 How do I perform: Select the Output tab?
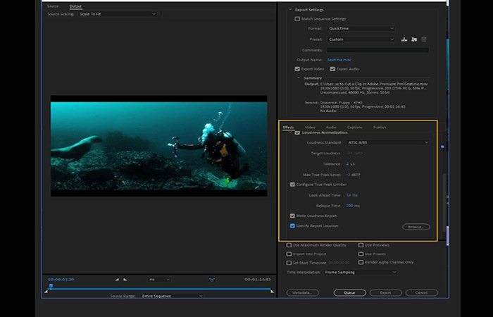pyautogui.click(x=75, y=6)
